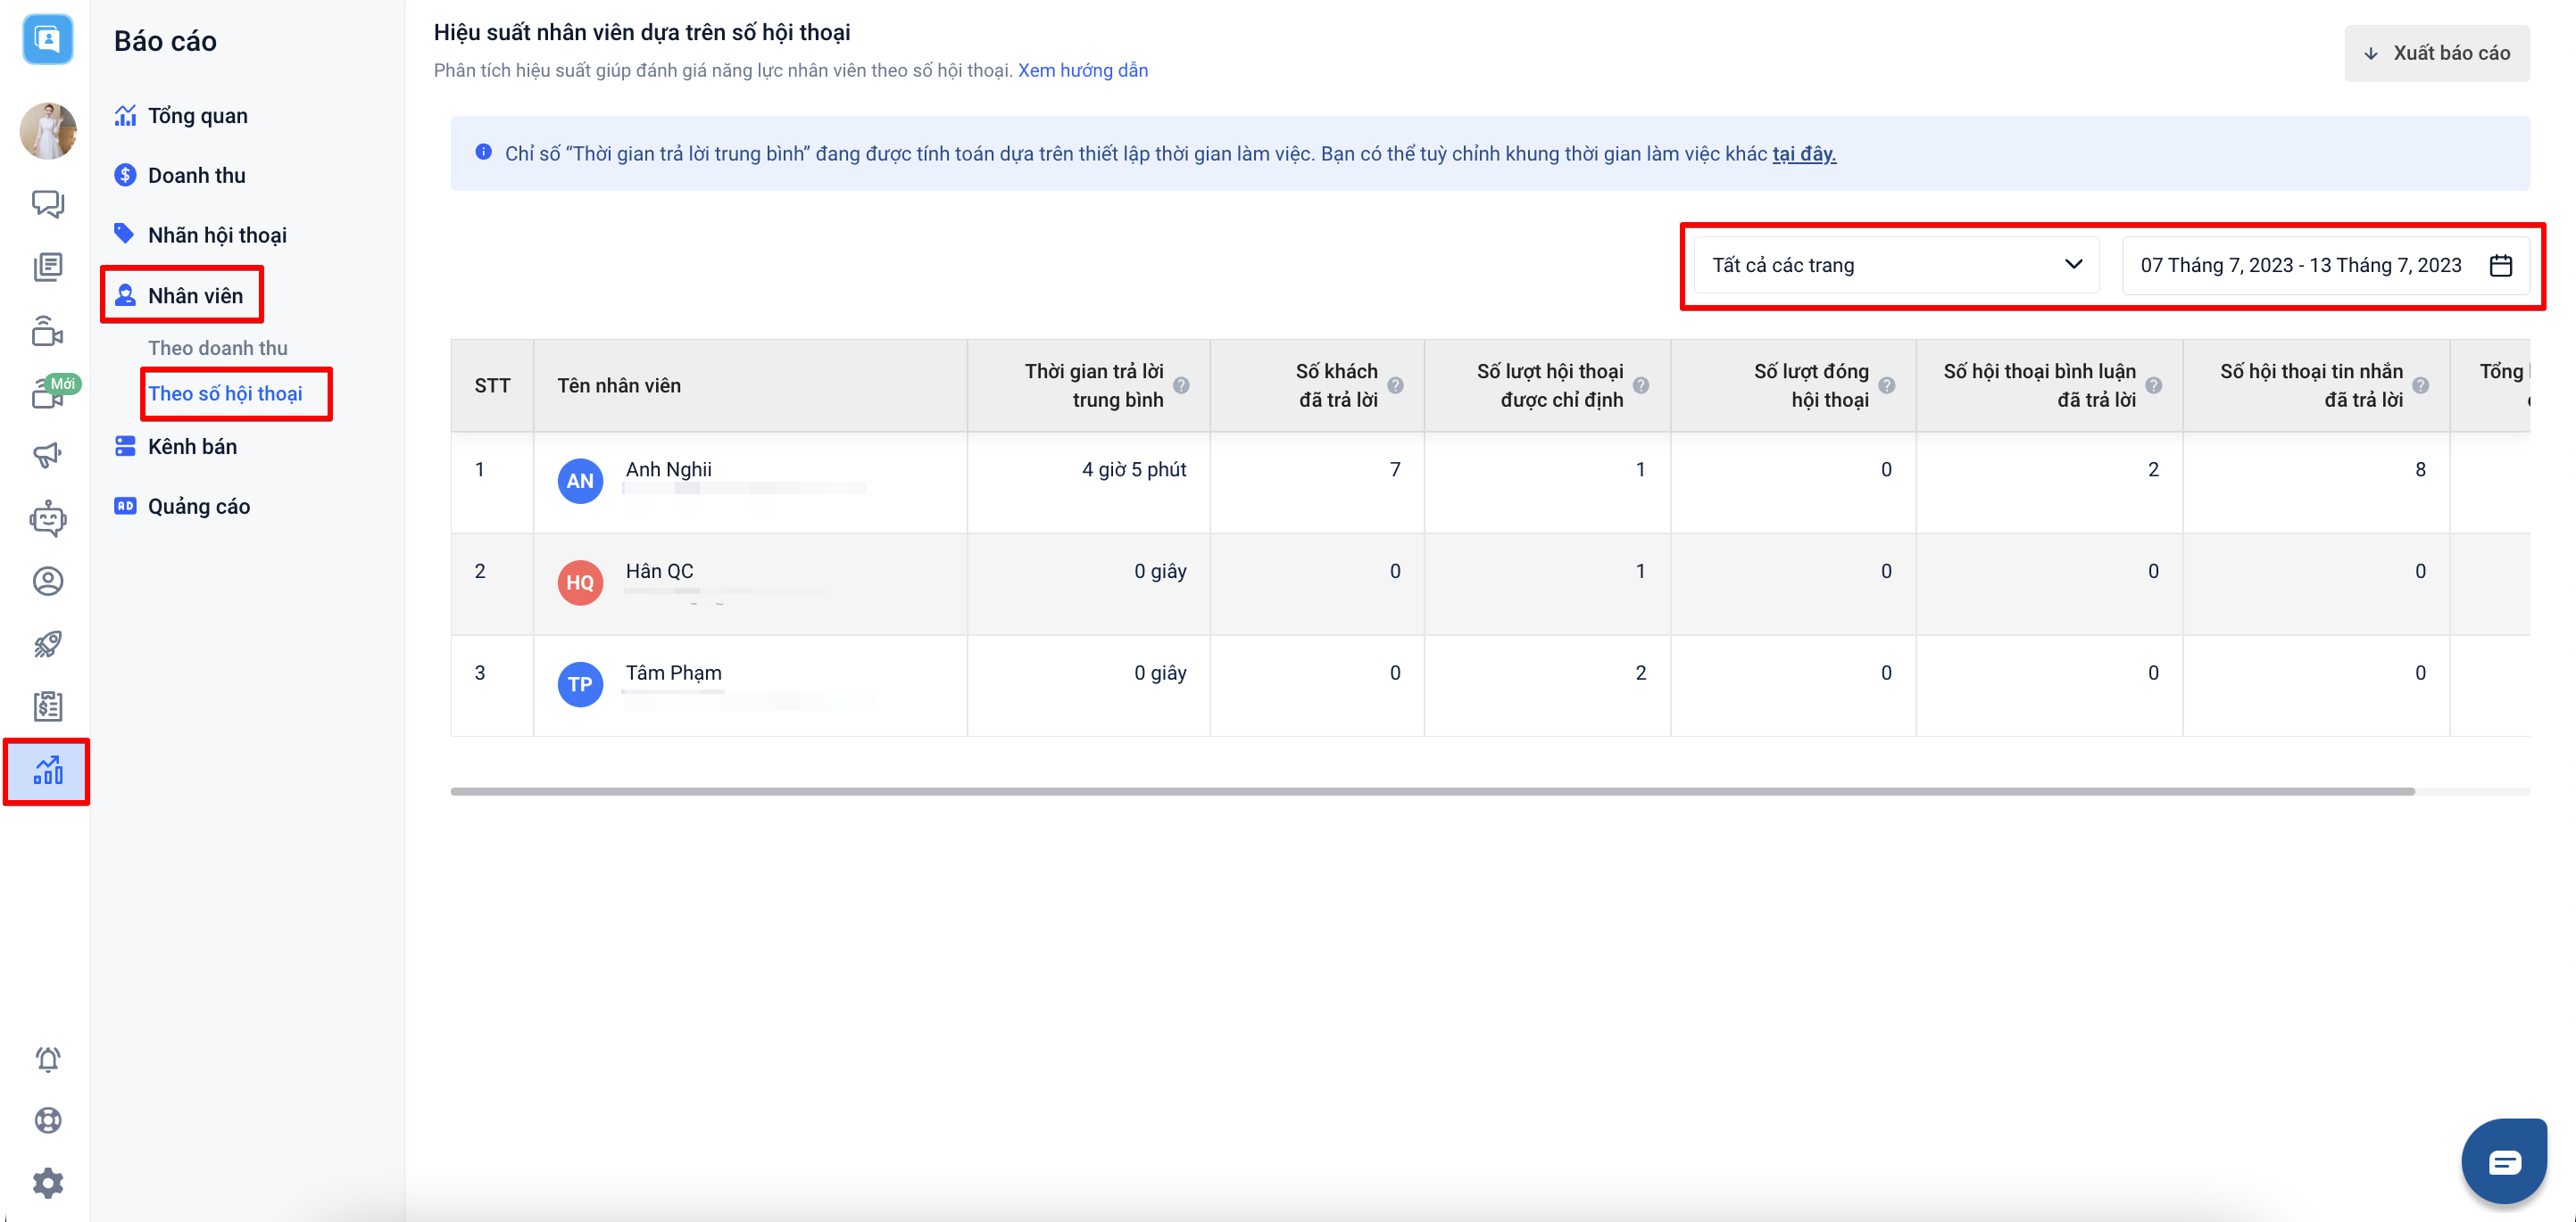Go to Kênh bán report section
Screen dimensions: 2576x1222
click(x=192, y=447)
